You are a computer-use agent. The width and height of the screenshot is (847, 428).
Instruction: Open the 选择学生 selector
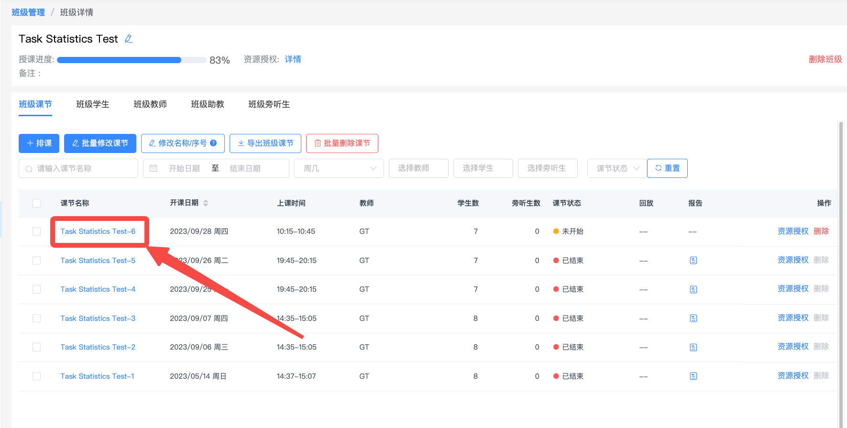[483, 168]
